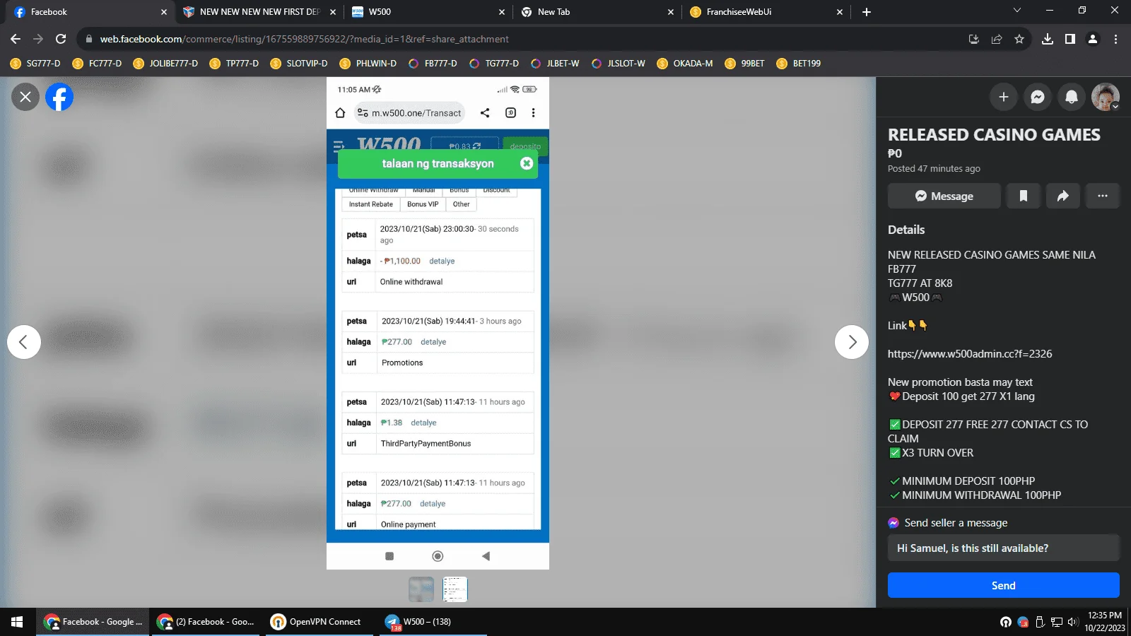Viewport: 1131px width, 636px height.
Task: Click the network icon in system tray
Action: tap(1057, 622)
